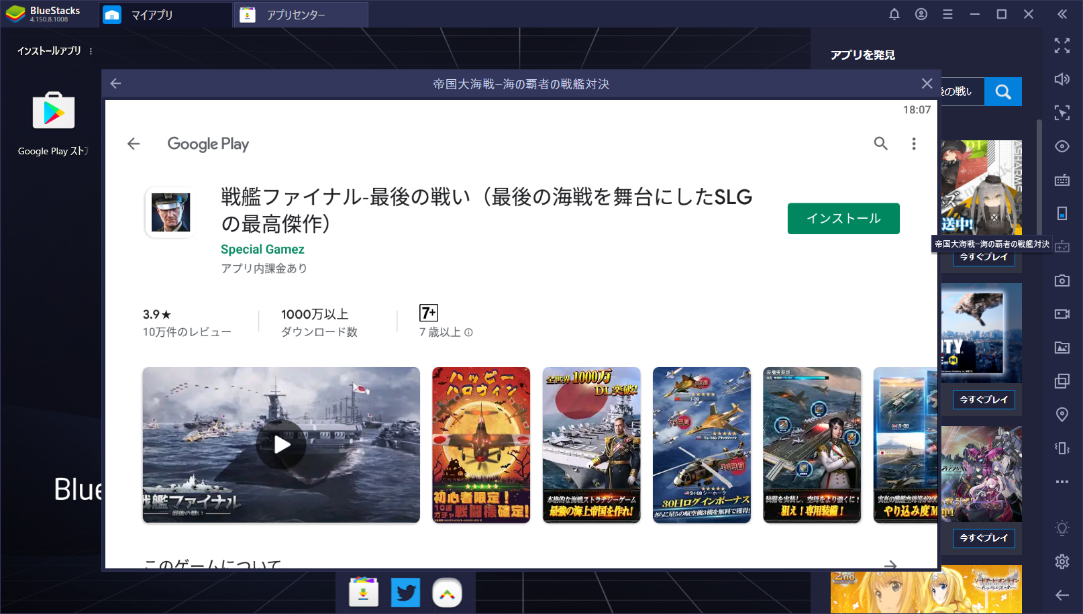Open Twitter icon in bottom dock
Screen dimensions: 1083x614
(405, 593)
